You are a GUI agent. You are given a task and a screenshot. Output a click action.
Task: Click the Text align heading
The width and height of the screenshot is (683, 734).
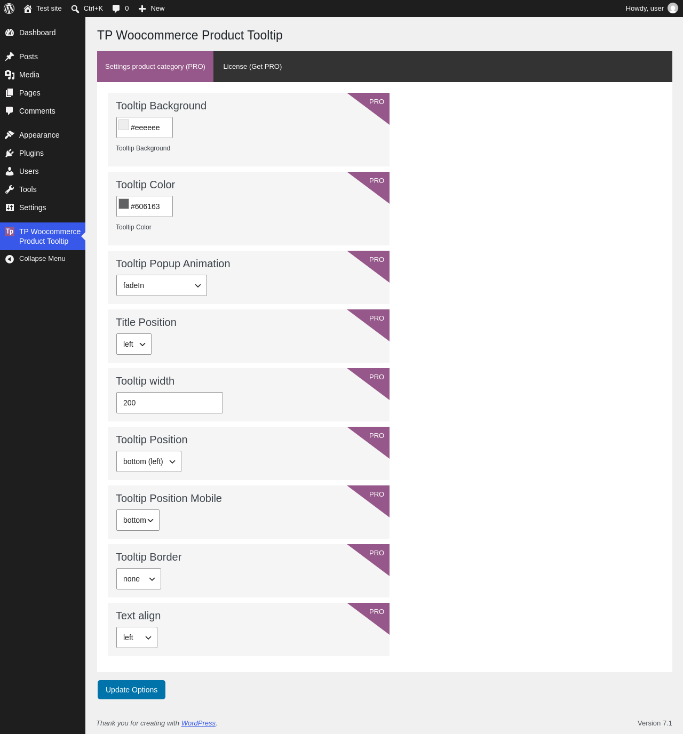138,616
